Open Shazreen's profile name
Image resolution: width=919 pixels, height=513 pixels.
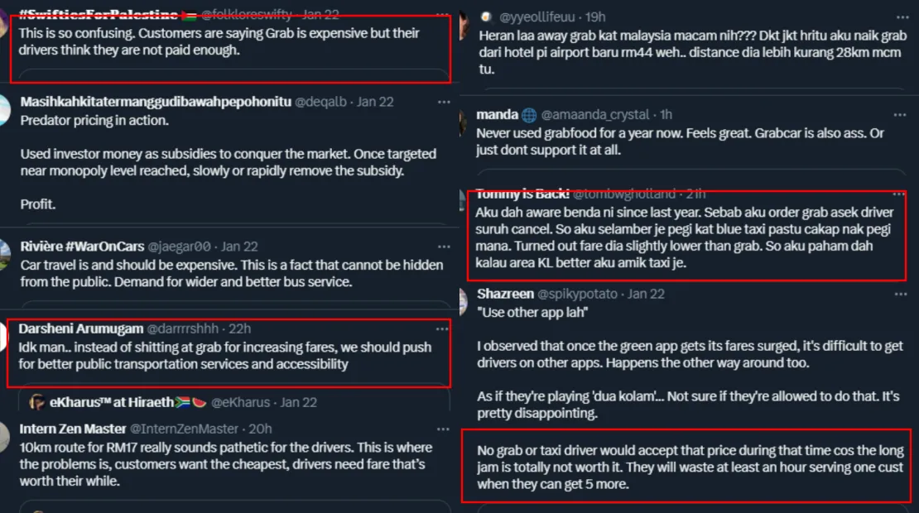pyautogui.click(x=505, y=294)
